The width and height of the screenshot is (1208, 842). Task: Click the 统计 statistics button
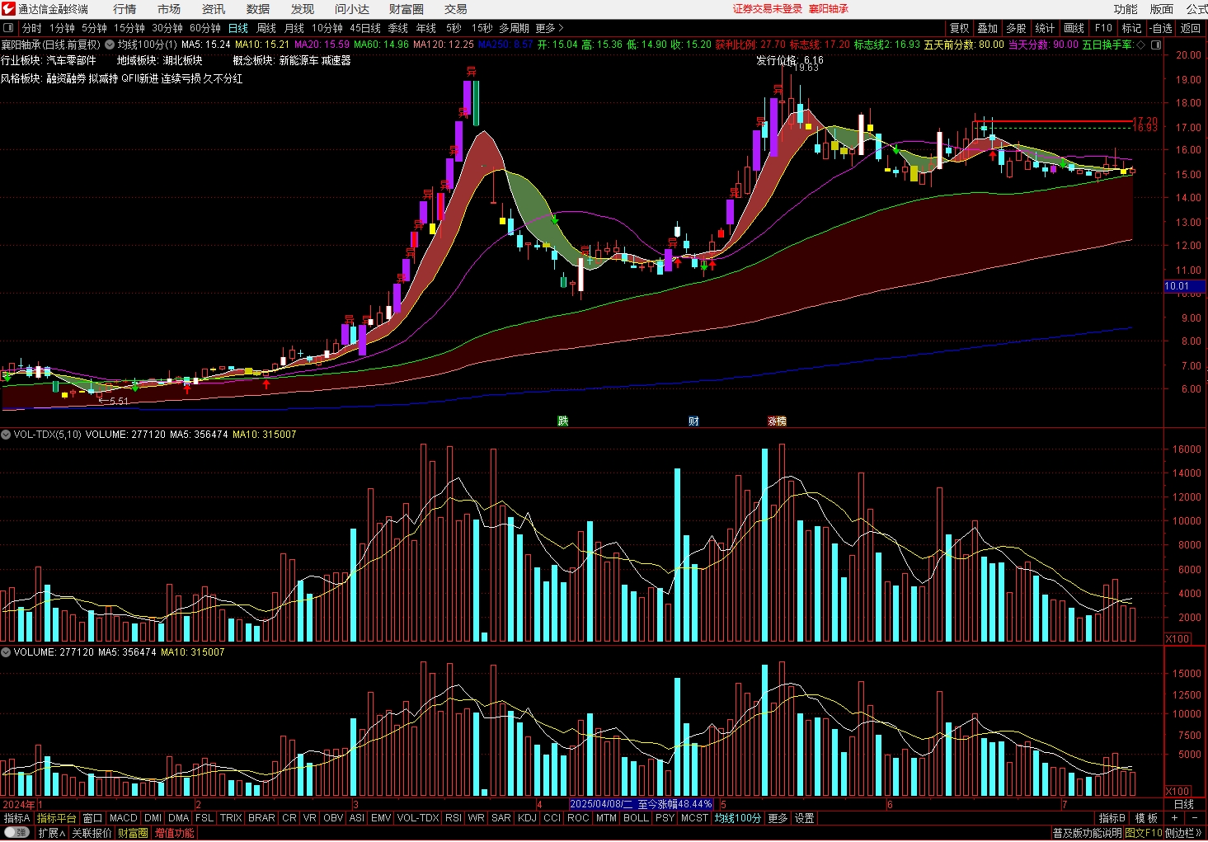tap(1045, 28)
